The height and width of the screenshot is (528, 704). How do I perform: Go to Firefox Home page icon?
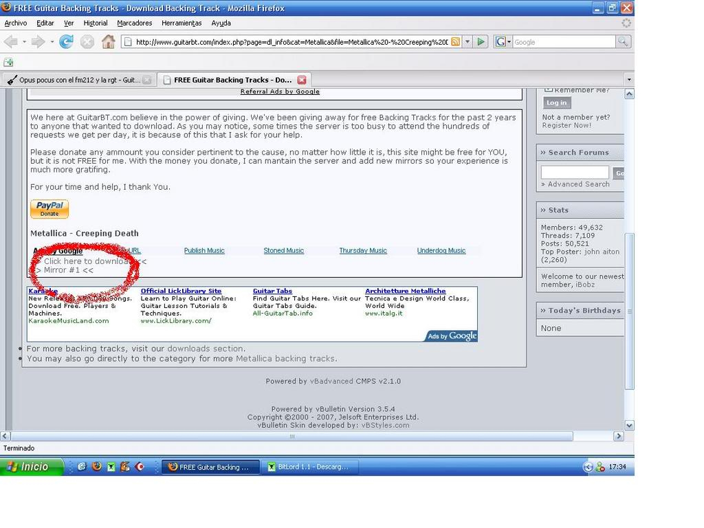point(108,42)
